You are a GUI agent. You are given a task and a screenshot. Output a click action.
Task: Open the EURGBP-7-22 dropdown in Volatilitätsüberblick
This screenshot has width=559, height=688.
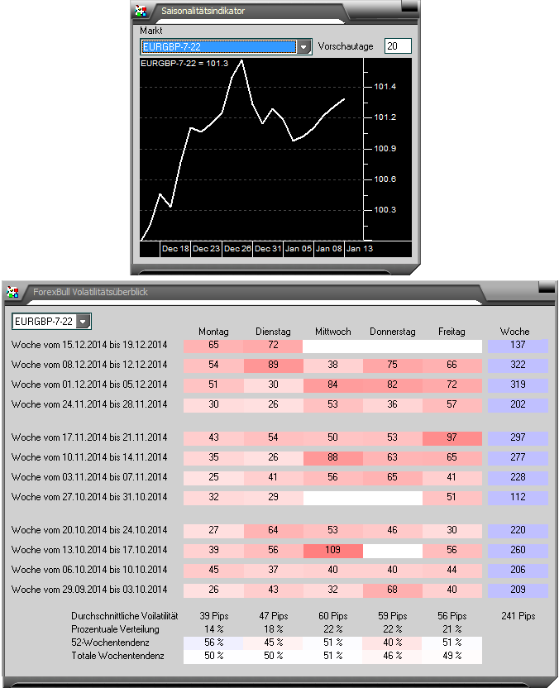coord(83,322)
